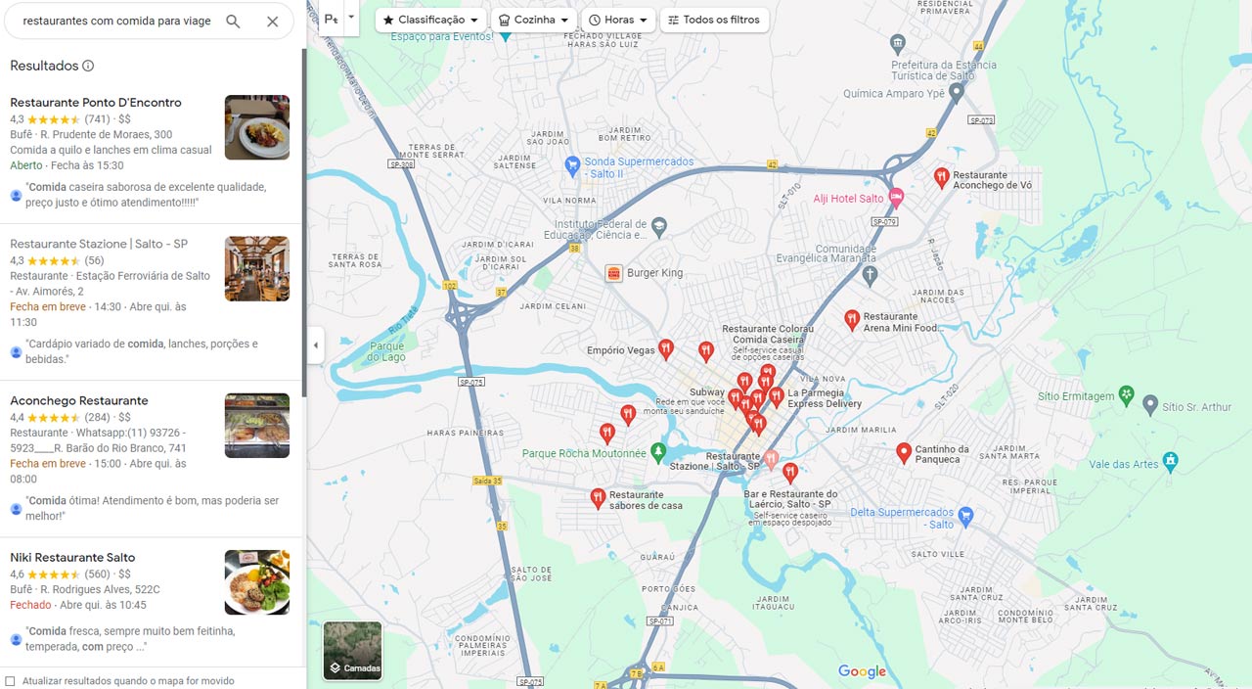
Task: Open Aconchego Restaurante result
Action: pyautogui.click(x=152, y=458)
